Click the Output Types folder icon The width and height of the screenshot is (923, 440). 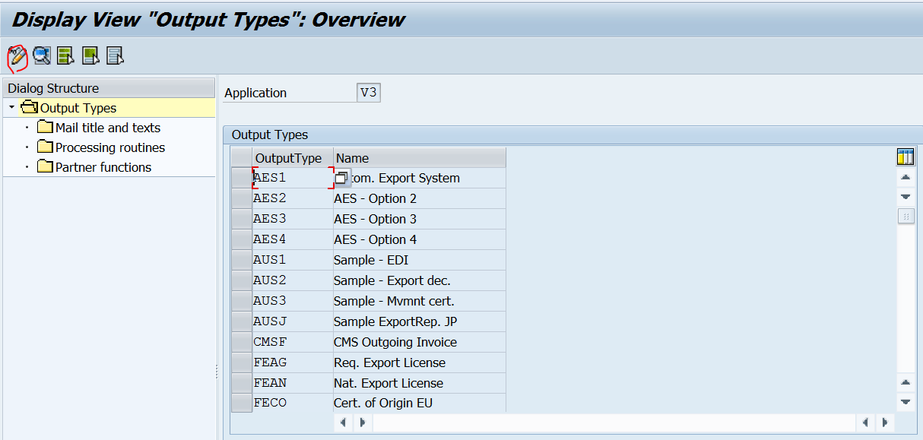pos(29,107)
